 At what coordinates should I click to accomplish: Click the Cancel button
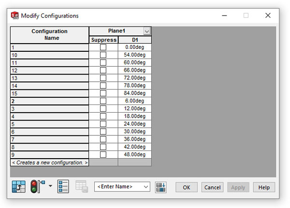tap(212, 187)
